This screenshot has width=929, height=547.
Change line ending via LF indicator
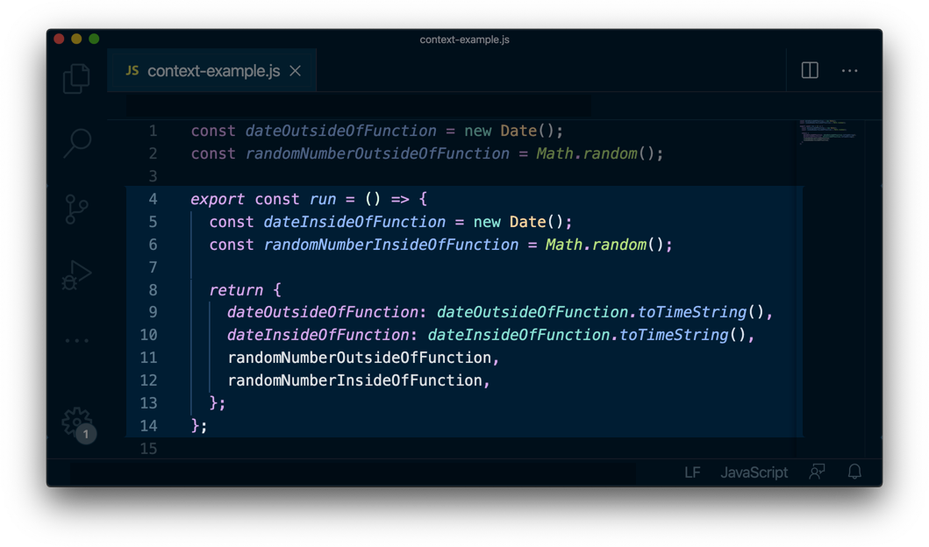click(691, 472)
